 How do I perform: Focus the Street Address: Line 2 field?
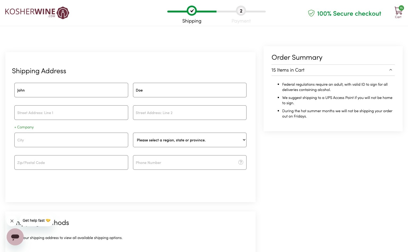pos(190,113)
